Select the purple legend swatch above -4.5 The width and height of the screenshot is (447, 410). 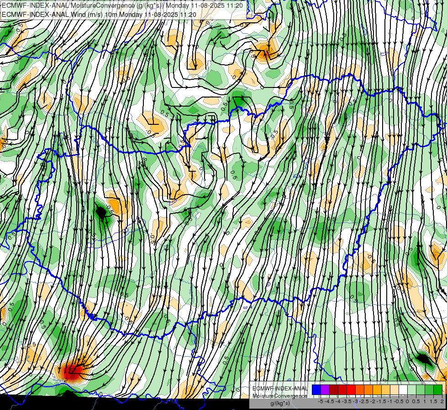point(325,390)
